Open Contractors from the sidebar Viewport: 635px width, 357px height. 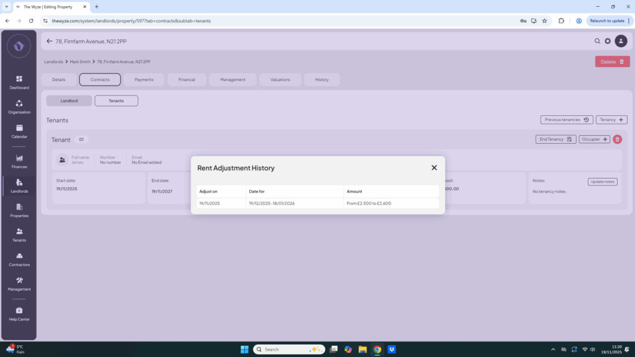[19, 259]
